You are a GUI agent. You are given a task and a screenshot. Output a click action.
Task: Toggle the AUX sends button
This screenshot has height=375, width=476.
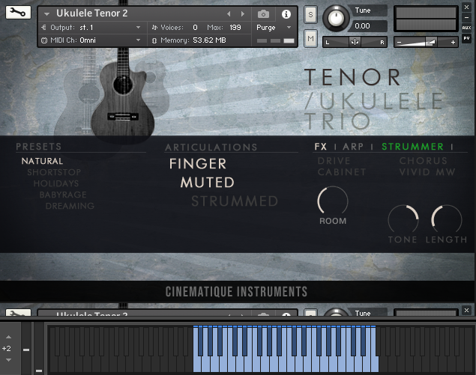pos(466,28)
